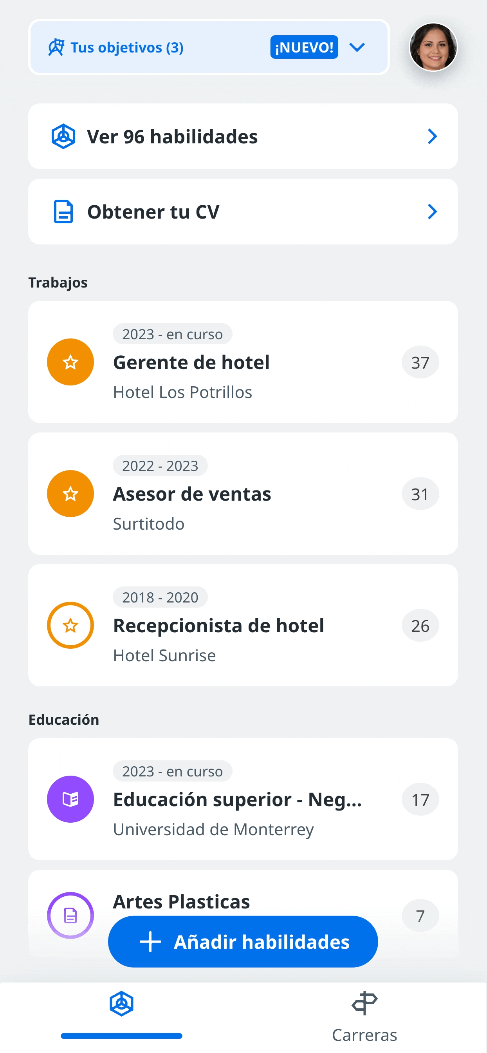Tap Añadir habilidades button

(243, 941)
